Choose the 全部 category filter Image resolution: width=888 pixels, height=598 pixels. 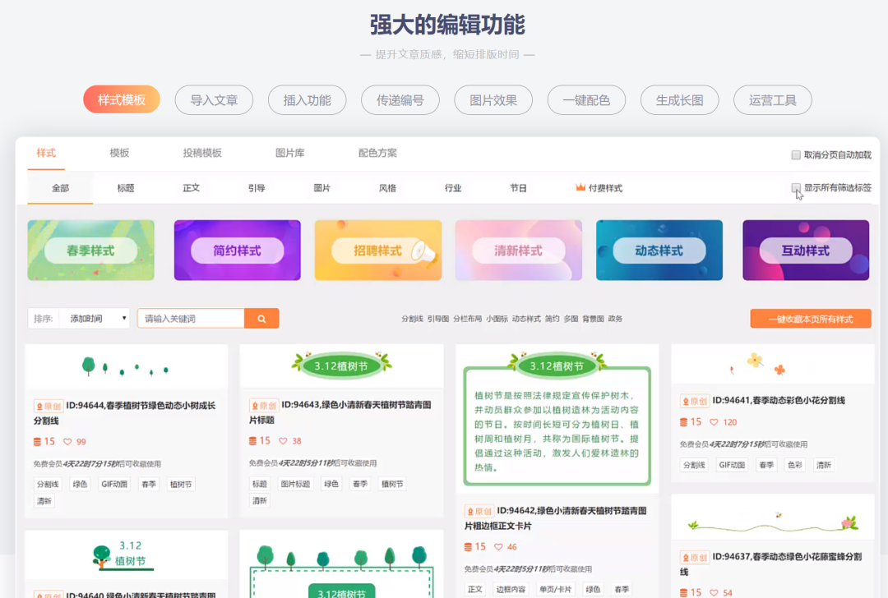pos(60,188)
